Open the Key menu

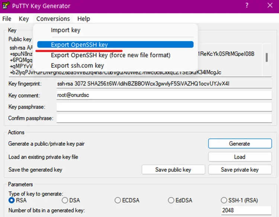tap(24, 19)
